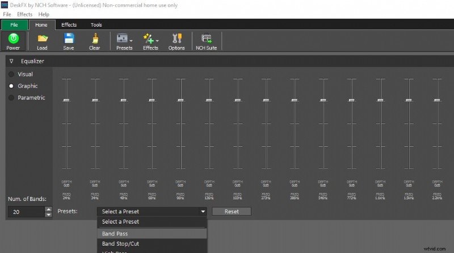Image resolution: width=454 pixels, height=253 pixels.
Task: Click the 136Hz band slider handle
Action: (x=209, y=100)
